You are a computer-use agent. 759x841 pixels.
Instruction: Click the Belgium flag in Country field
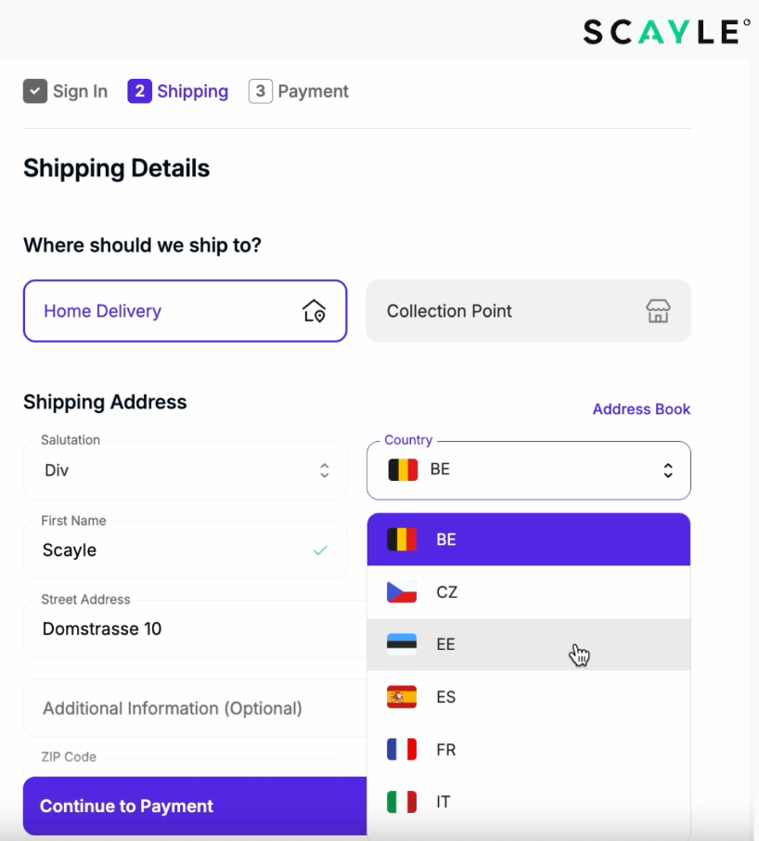[x=404, y=470]
